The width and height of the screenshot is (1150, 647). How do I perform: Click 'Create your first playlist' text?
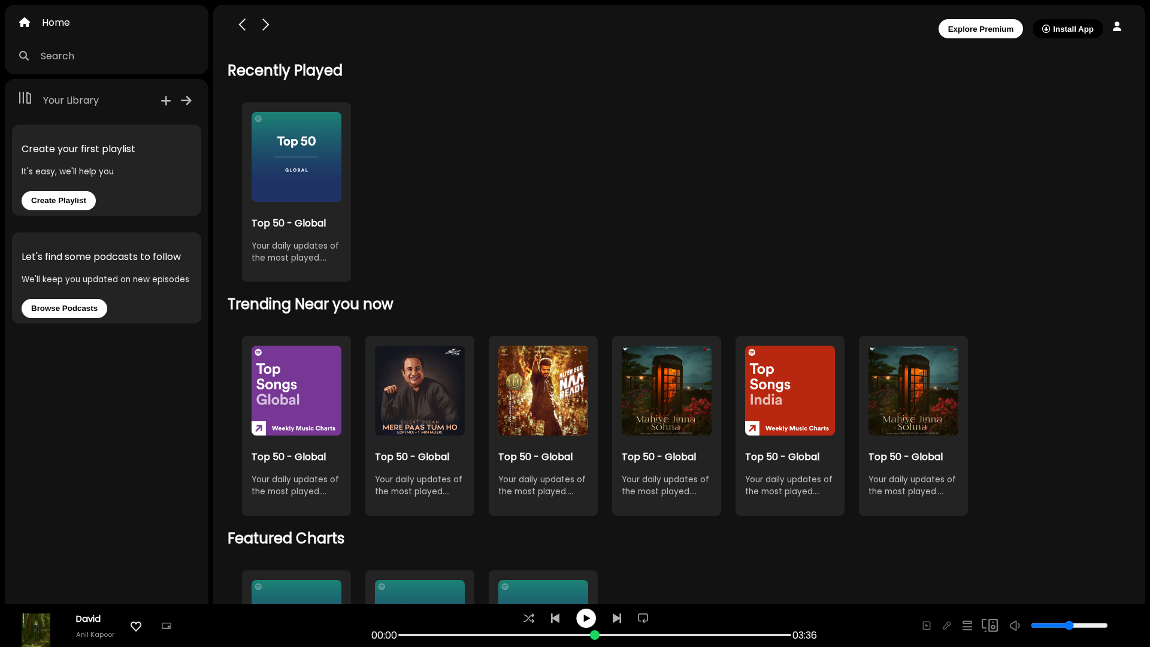coord(78,149)
